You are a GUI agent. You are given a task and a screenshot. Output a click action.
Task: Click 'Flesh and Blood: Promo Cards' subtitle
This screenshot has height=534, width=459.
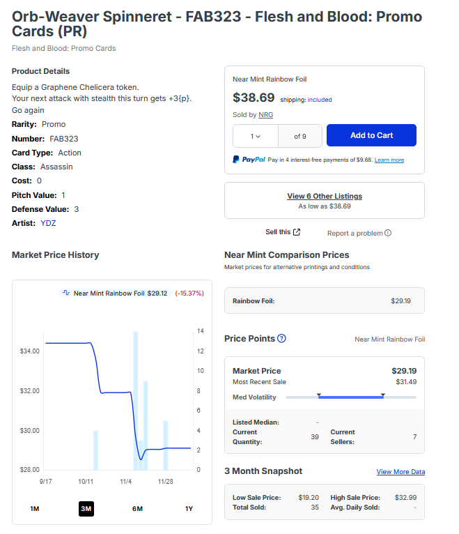[x=63, y=48]
